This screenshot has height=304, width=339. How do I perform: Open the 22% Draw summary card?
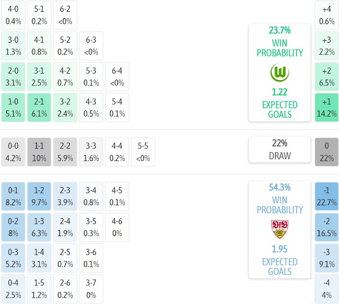[x=280, y=149]
